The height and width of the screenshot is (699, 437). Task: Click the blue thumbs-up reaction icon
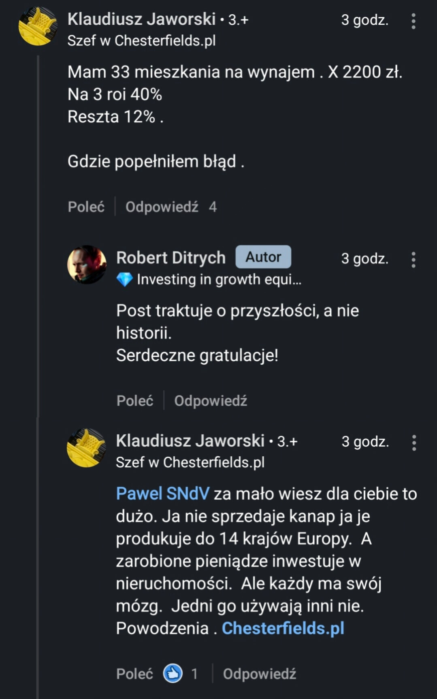pyautogui.click(x=173, y=673)
